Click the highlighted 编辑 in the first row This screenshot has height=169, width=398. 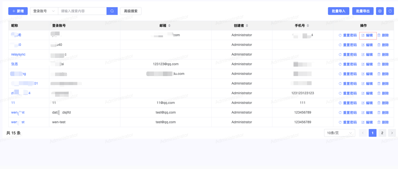(367, 35)
